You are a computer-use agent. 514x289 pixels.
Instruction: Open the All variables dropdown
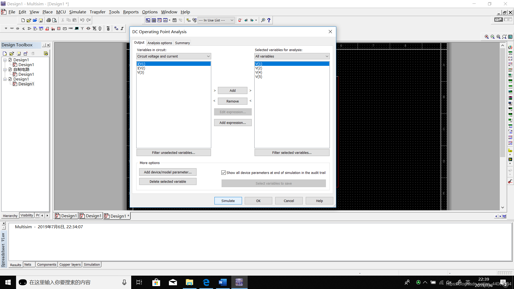click(292, 56)
